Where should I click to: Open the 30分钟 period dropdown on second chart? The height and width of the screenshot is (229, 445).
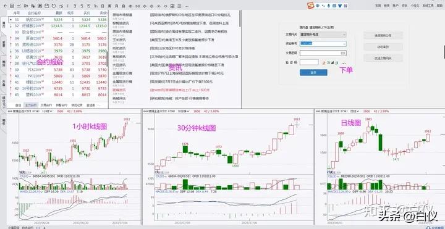[x=183, y=111]
